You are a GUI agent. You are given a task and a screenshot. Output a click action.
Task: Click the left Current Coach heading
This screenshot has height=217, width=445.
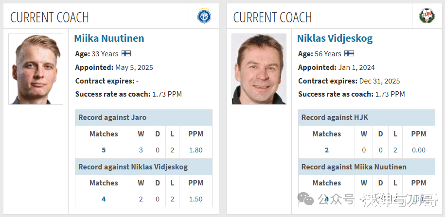click(50, 17)
